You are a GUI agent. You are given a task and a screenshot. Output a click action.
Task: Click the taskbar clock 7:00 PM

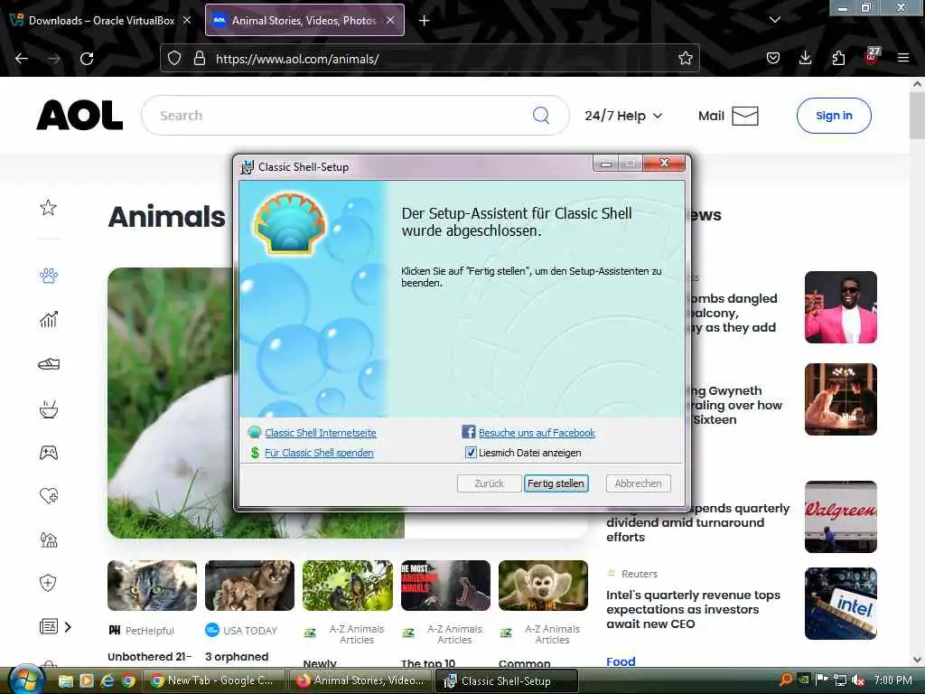[x=893, y=680]
